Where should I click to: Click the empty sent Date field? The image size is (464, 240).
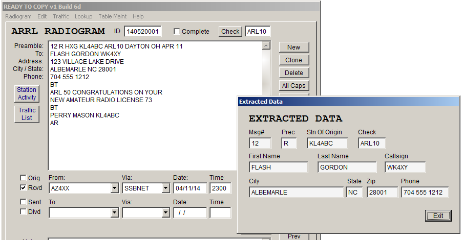pos(190,212)
